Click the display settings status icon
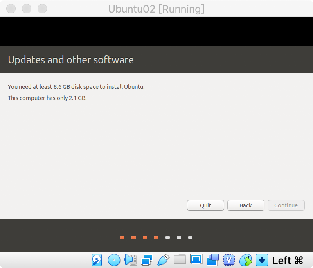The width and height of the screenshot is (313, 268). pyautogui.click(x=196, y=259)
